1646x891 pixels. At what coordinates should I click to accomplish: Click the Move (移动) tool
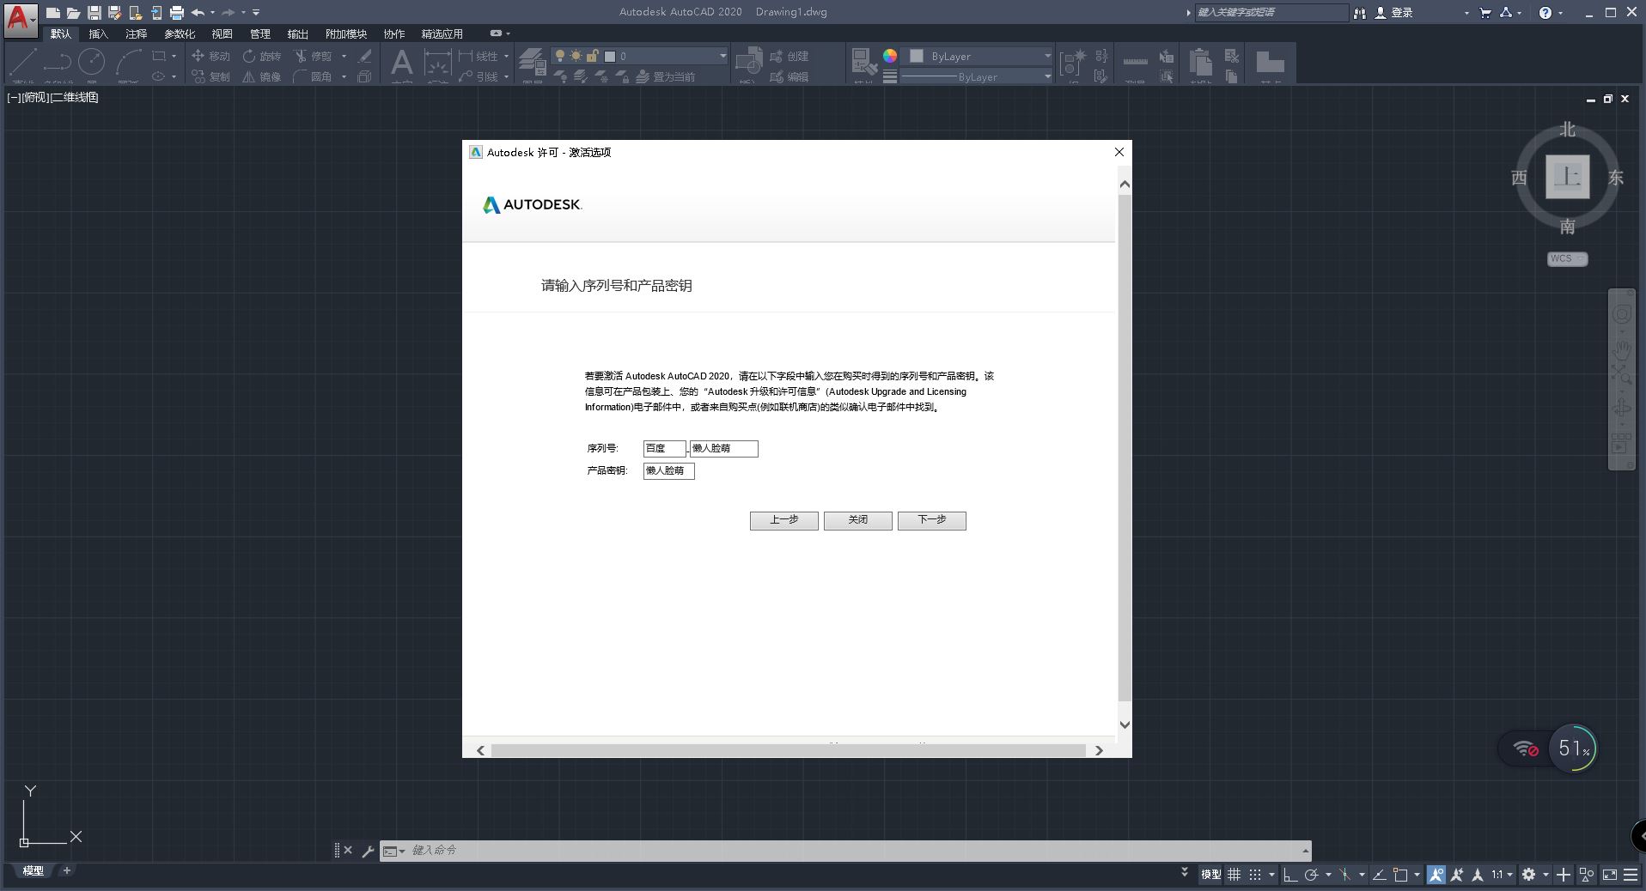210,56
